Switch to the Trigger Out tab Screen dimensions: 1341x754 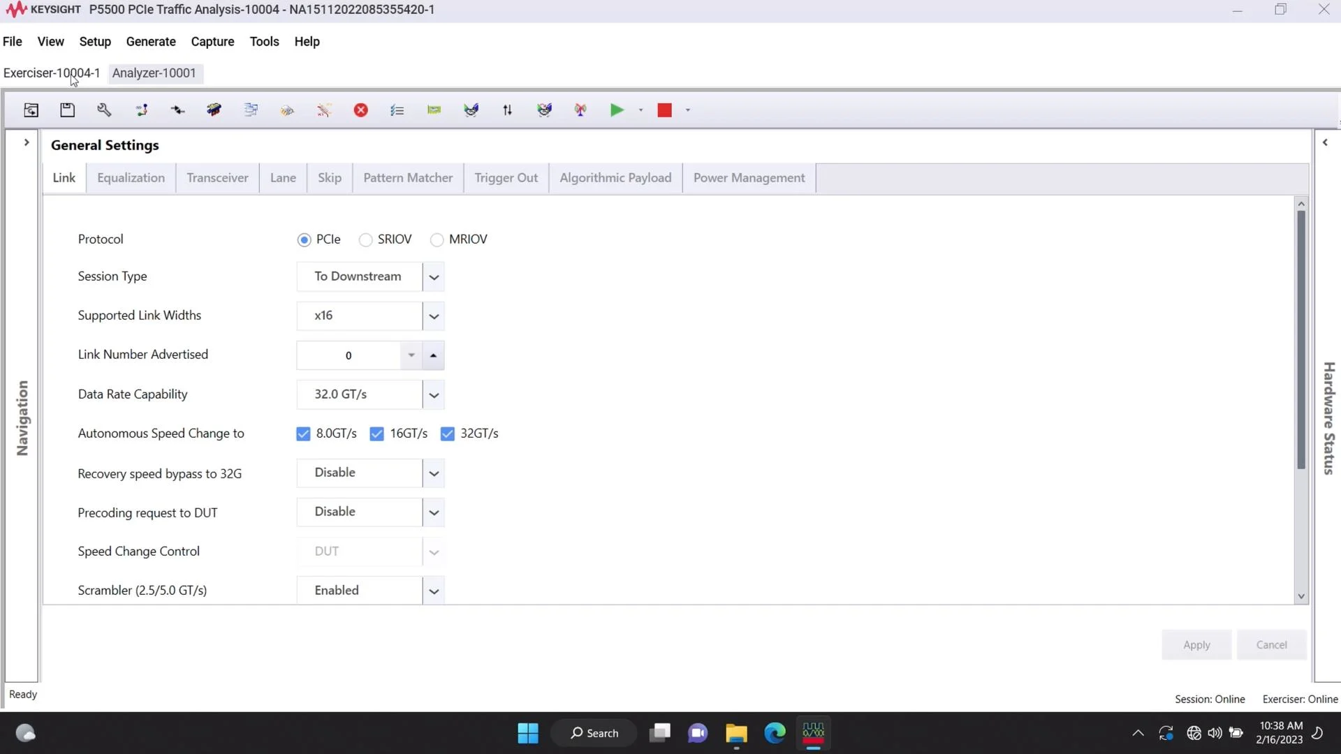506,177
